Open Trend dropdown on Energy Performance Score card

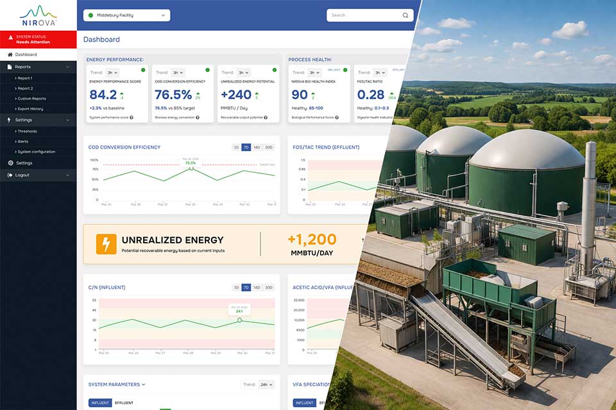[112, 72]
